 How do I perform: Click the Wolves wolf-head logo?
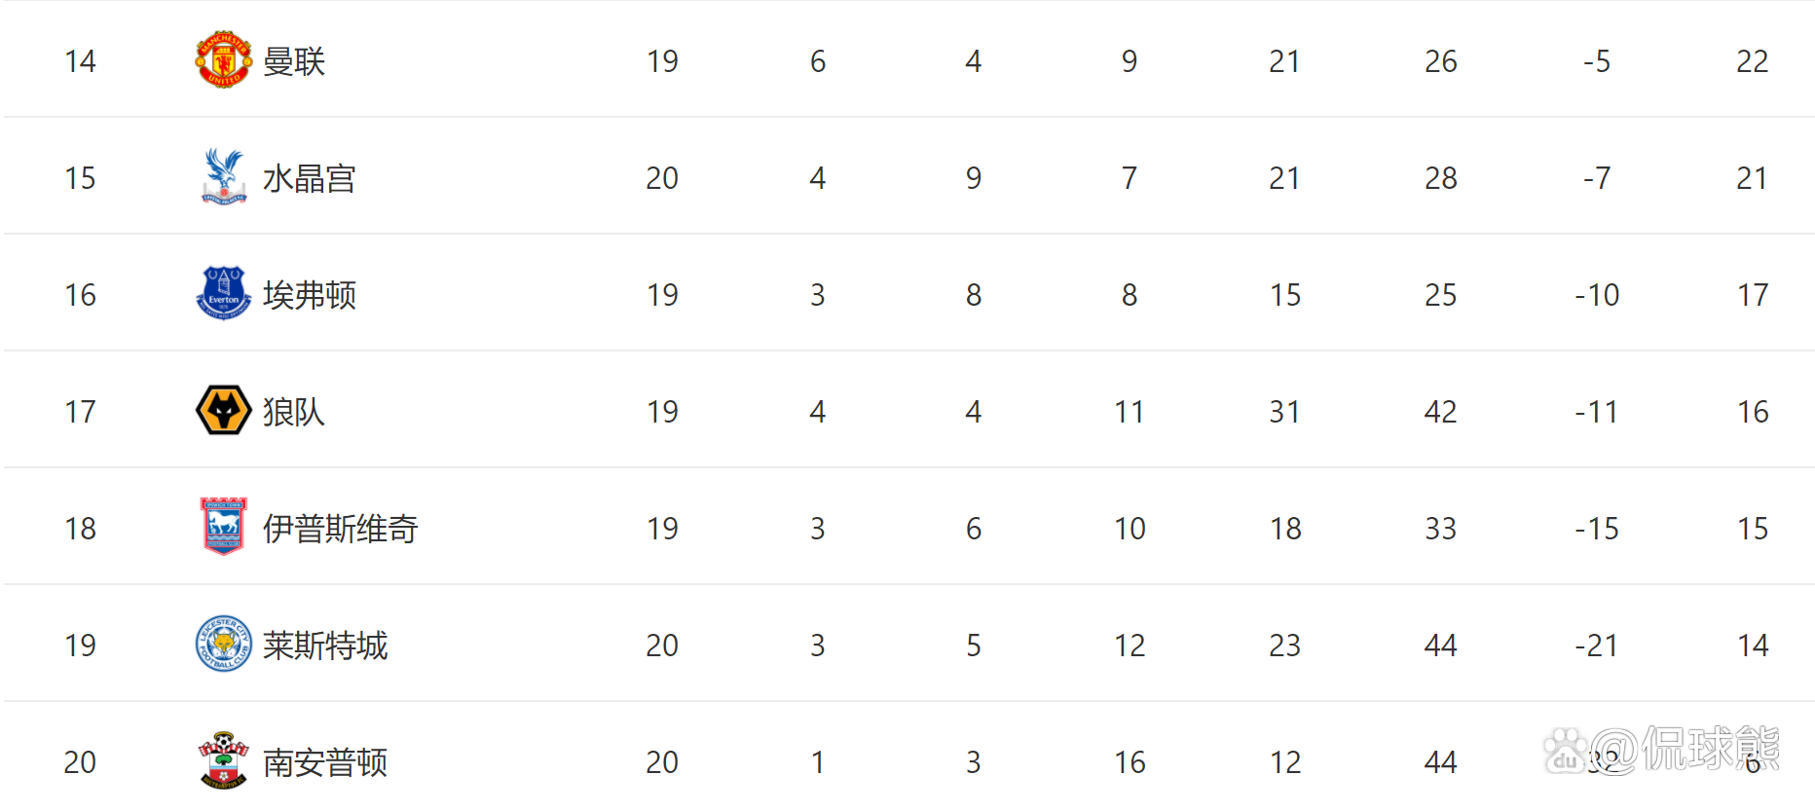[x=223, y=411]
